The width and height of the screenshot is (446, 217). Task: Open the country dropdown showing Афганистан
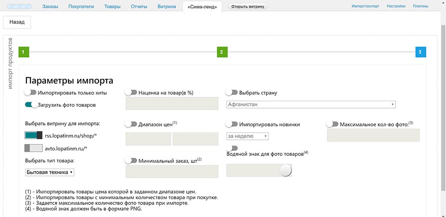point(311,104)
